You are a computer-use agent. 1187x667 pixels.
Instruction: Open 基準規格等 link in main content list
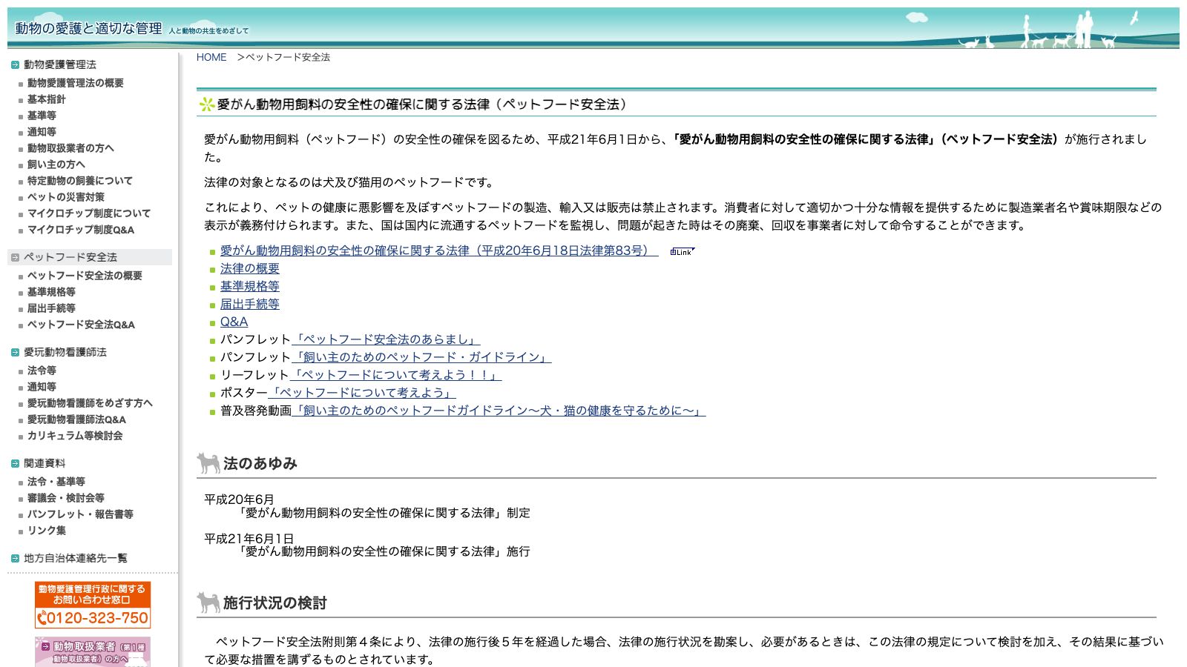pyautogui.click(x=250, y=286)
